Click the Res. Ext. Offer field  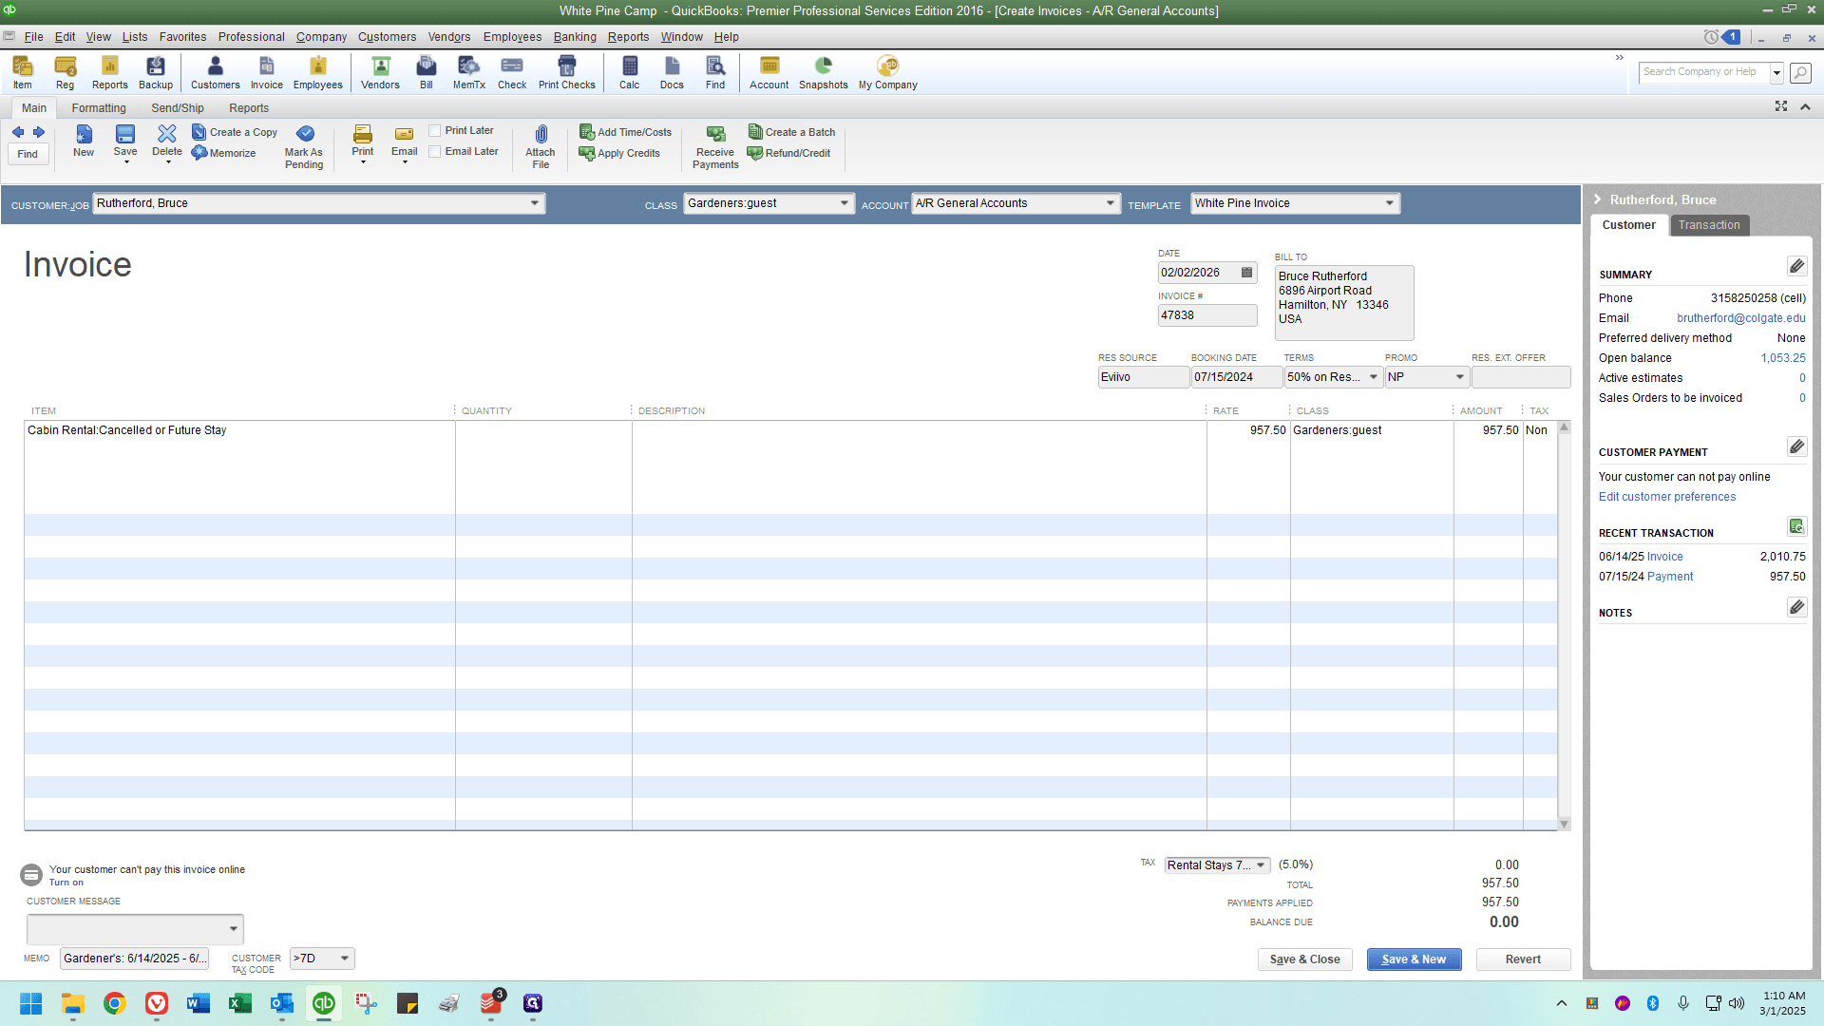pos(1520,377)
